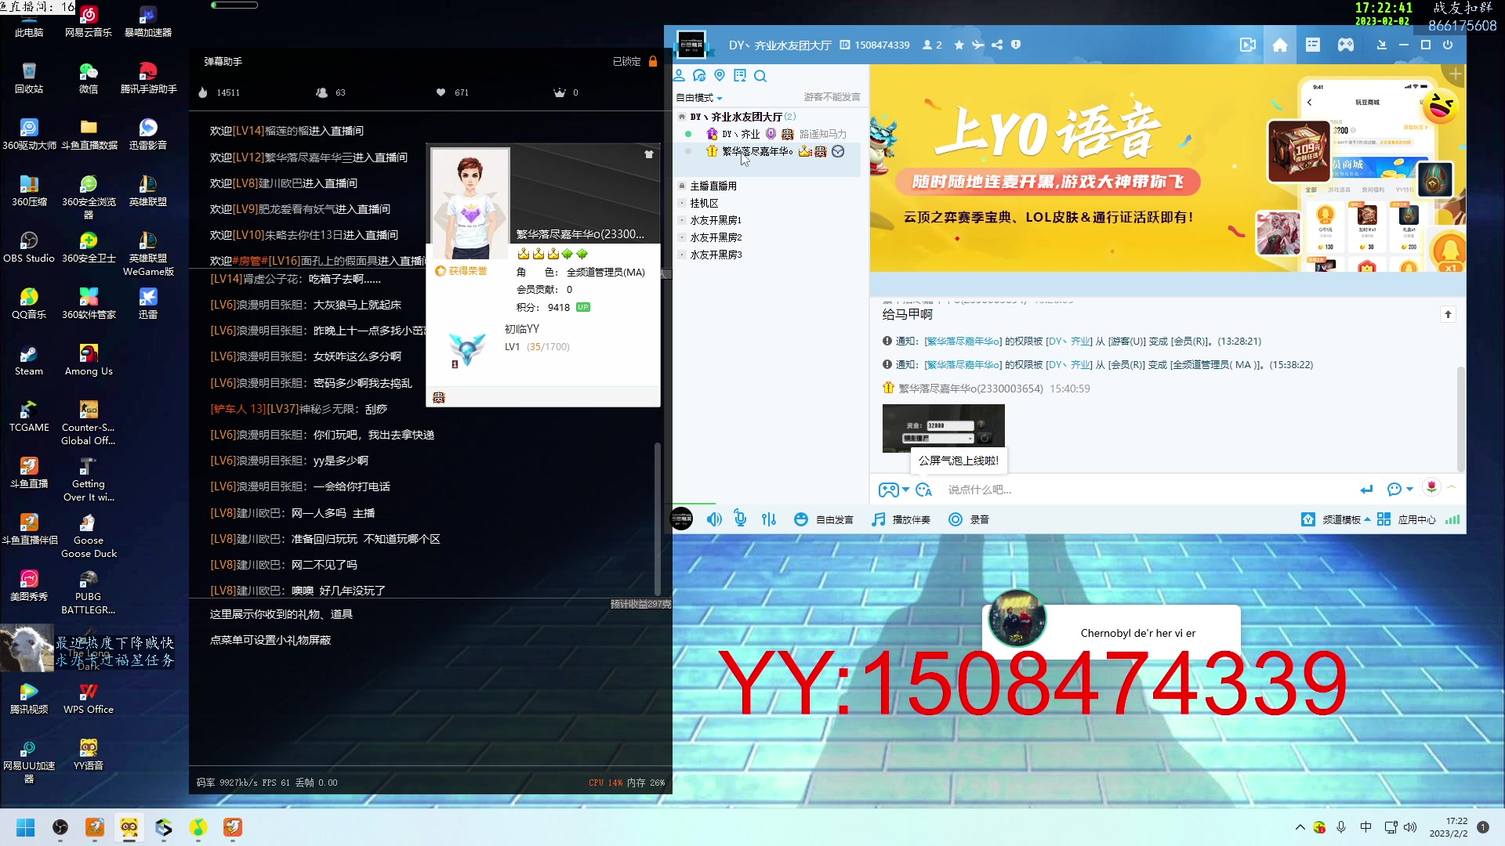Image resolution: width=1505 pixels, height=846 pixels.
Task: Click 获得荣誉 link in user profile card
Action: click(462, 271)
